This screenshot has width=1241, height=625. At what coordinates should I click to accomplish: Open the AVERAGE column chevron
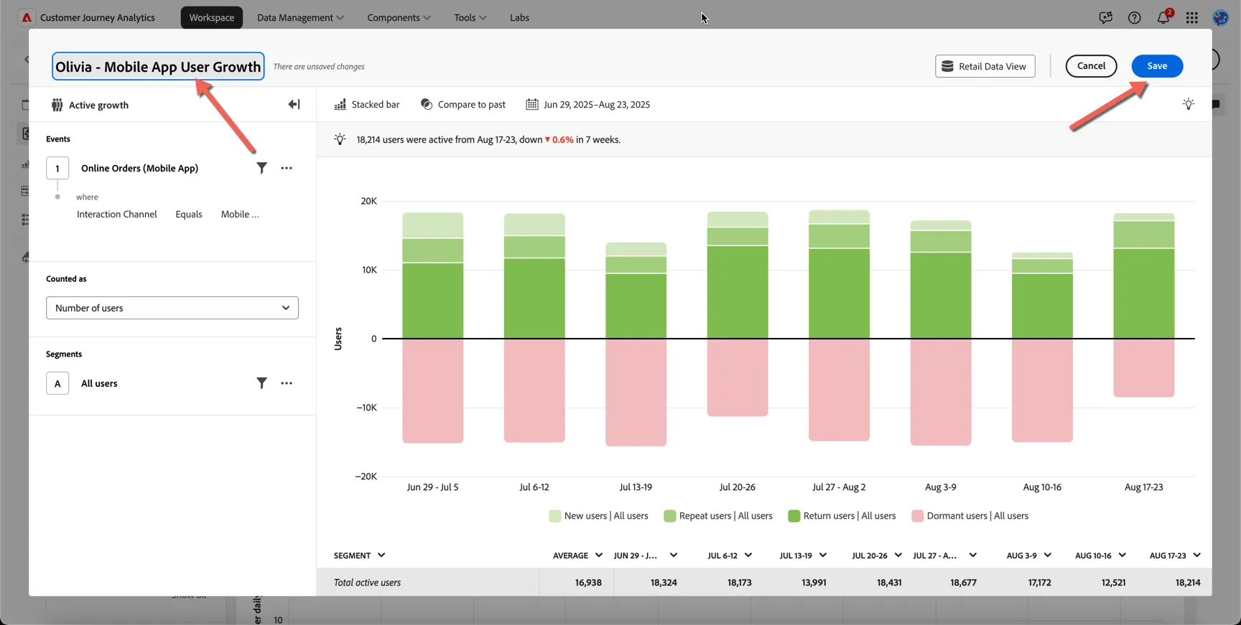599,555
